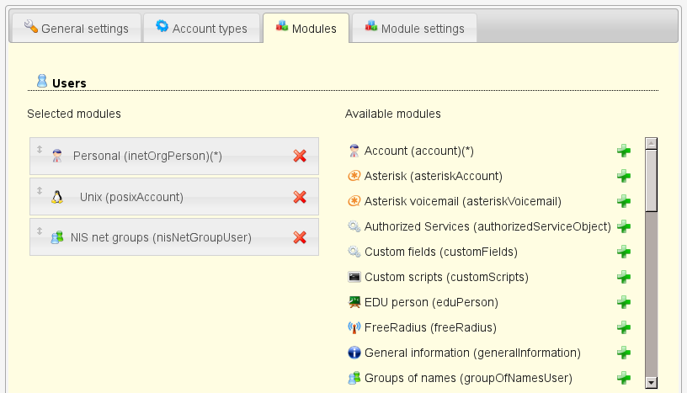Viewport: 687px width, 393px height.
Task: Add the FreeRadius module
Action: 624,327
